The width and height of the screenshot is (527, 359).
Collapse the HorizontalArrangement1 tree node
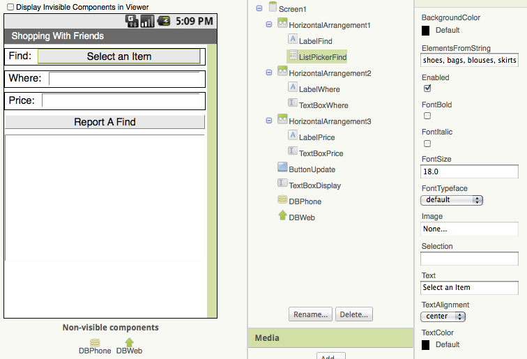coord(269,25)
